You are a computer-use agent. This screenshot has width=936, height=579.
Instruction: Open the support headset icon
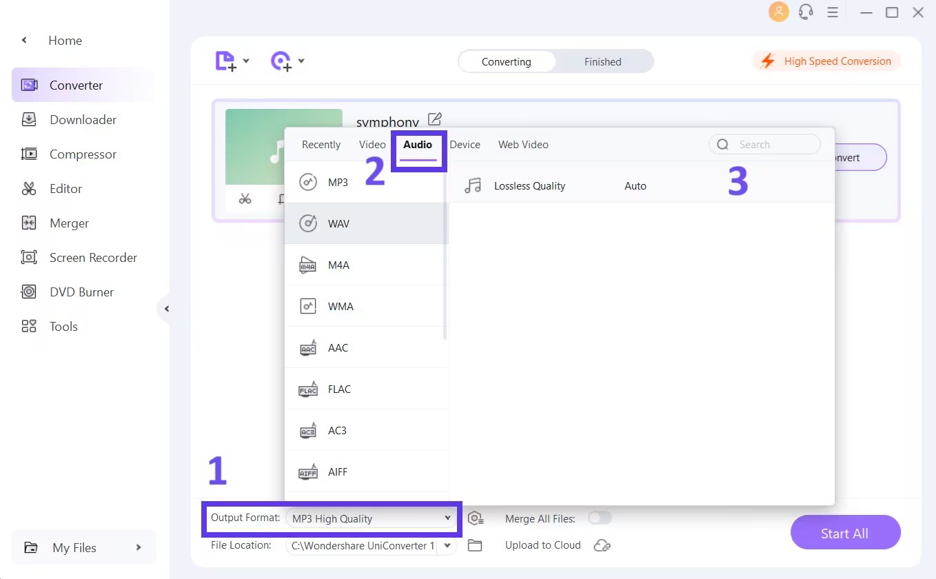[x=806, y=12]
